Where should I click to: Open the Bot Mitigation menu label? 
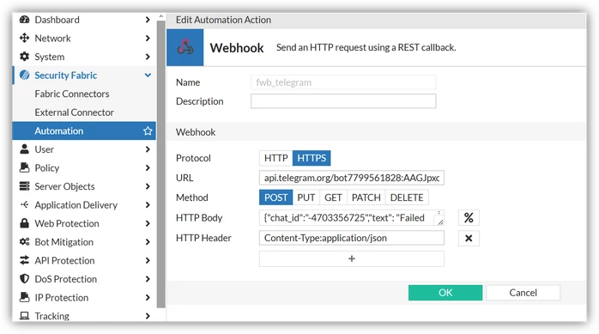(x=64, y=242)
